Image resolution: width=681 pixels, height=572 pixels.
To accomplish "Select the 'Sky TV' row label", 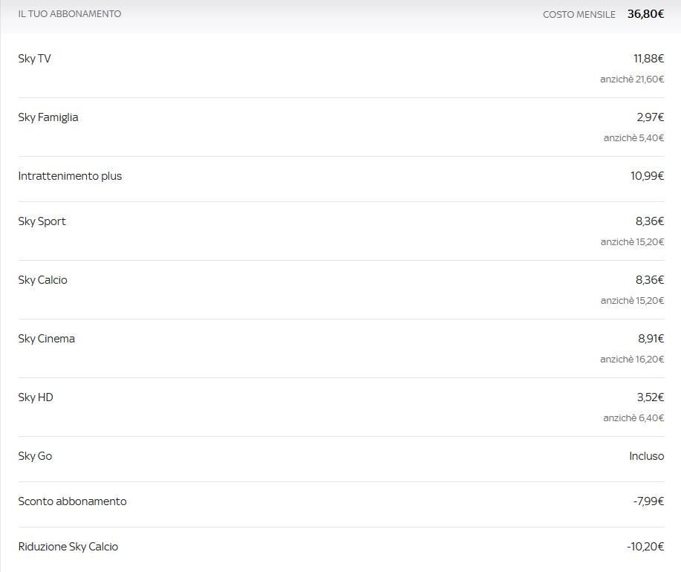I will pos(34,59).
